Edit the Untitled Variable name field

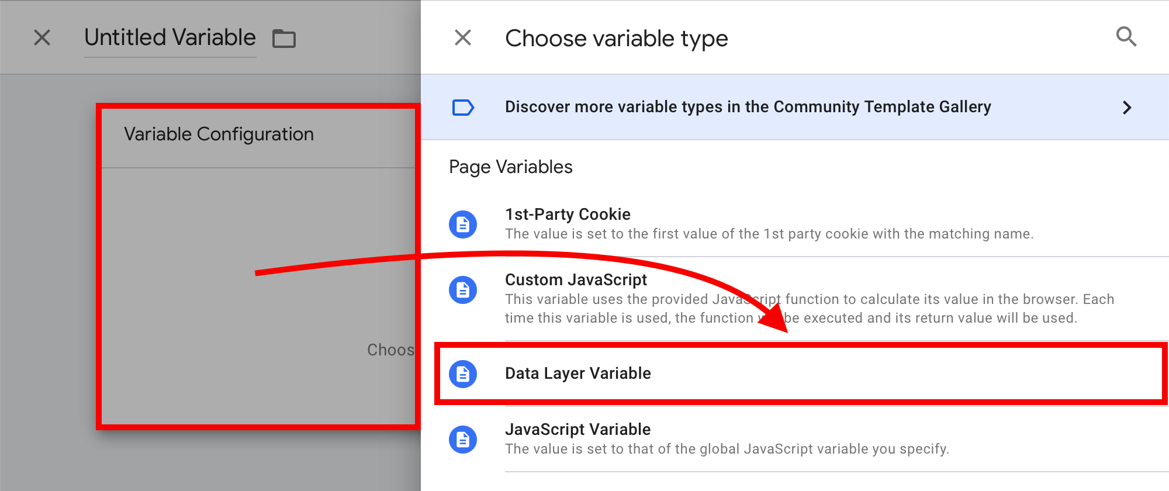click(170, 38)
